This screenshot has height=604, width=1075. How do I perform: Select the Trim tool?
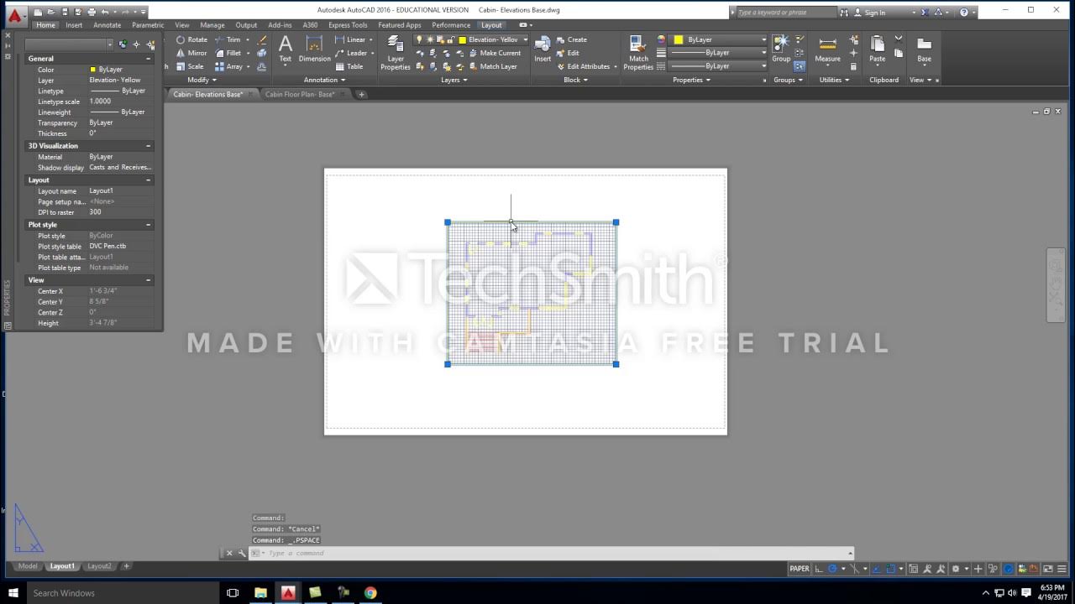pos(228,39)
